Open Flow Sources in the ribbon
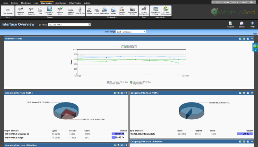The height and width of the screenshot is (147, 258). 8,11
